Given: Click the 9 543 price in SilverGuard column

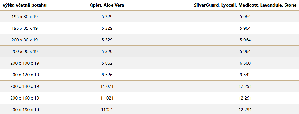Looking at the screenshot, I should click(245, 75).
